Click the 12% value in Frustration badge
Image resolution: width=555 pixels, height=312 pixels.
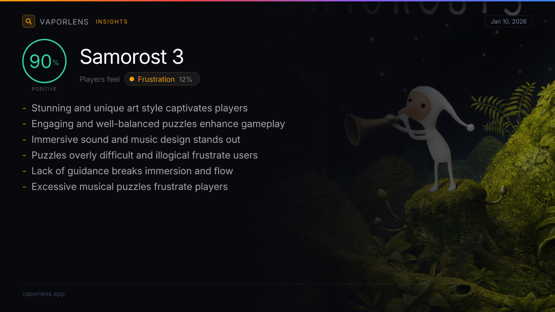[185, 80]
